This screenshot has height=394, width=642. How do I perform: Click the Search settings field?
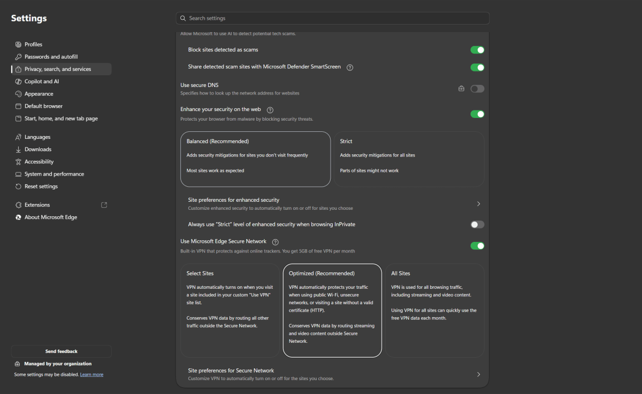(332, 18)
